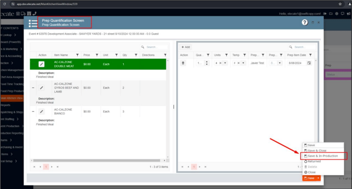
Task: Click the AC-CALZONE BIANCO pencil icon
Action: [x=41, y=111]
